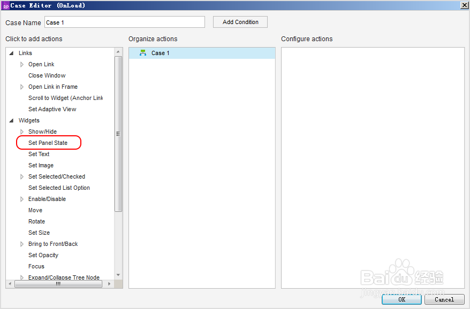Collapse the Links section
This screenshot has height=309, width=470.
point(11,53)
